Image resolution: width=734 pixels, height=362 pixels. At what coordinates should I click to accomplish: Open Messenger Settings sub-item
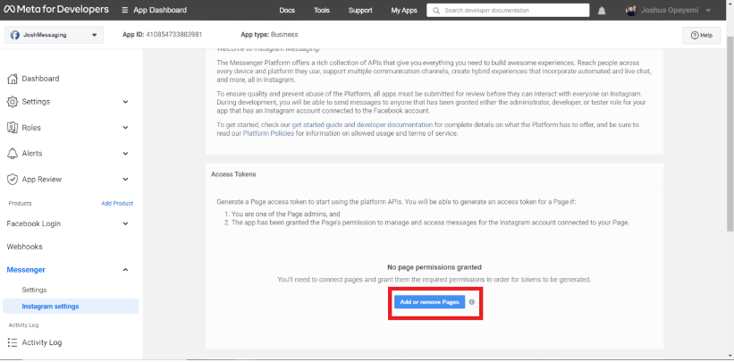[x=34, y=290]
